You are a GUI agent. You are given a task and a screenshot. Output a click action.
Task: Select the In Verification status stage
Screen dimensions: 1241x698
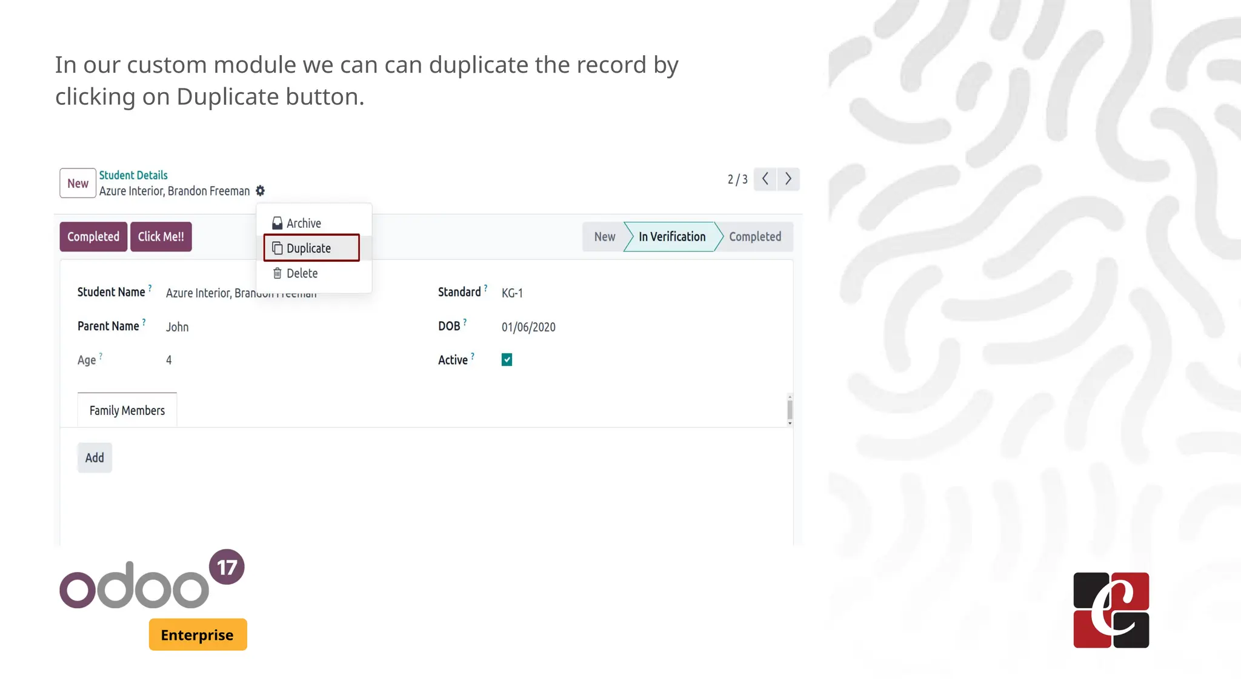tap(672, 237)
